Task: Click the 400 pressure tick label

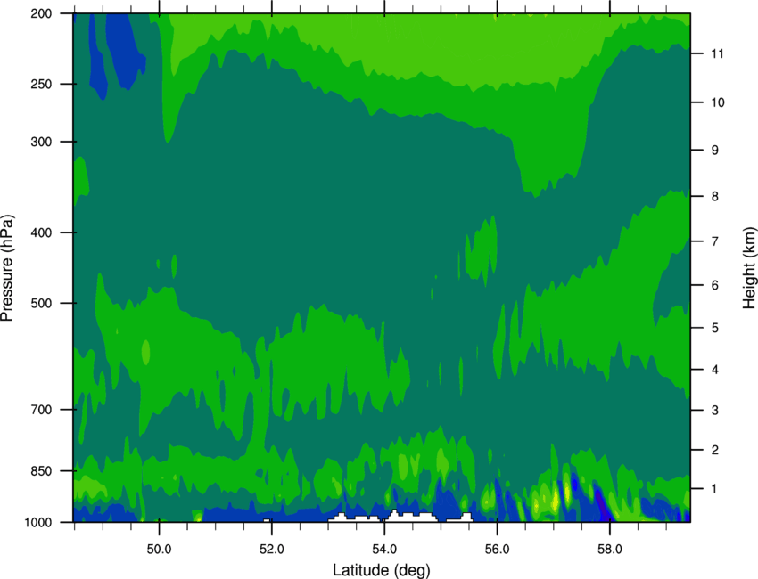Action: pyautogui.click(x=42, y=232)
